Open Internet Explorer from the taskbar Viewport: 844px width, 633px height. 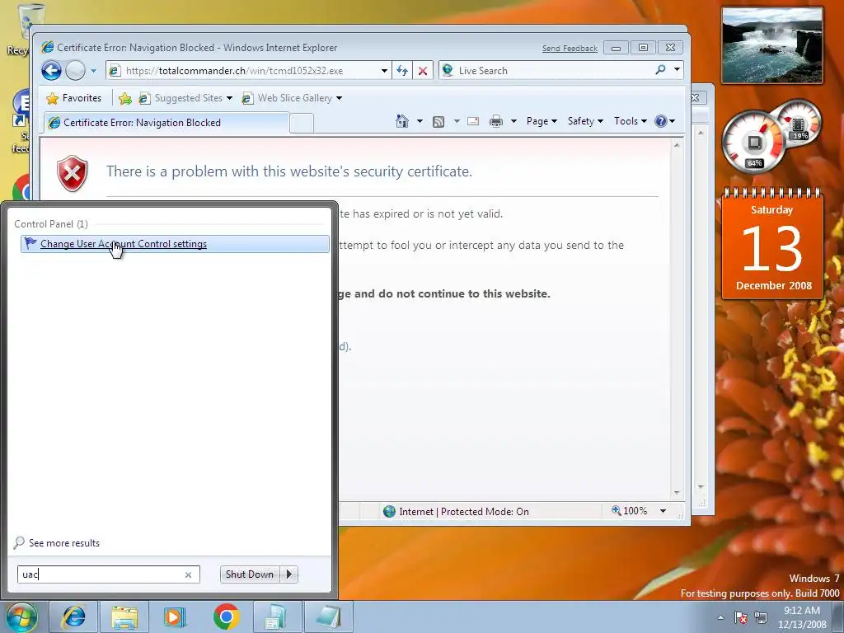73,617
